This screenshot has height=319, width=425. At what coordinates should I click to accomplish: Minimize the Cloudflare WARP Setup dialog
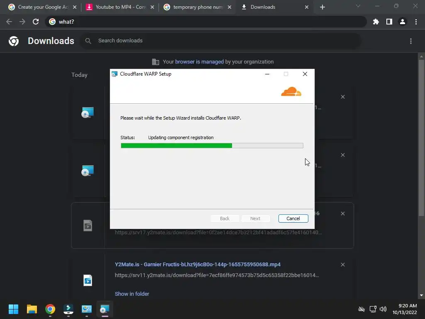[267, 74]
